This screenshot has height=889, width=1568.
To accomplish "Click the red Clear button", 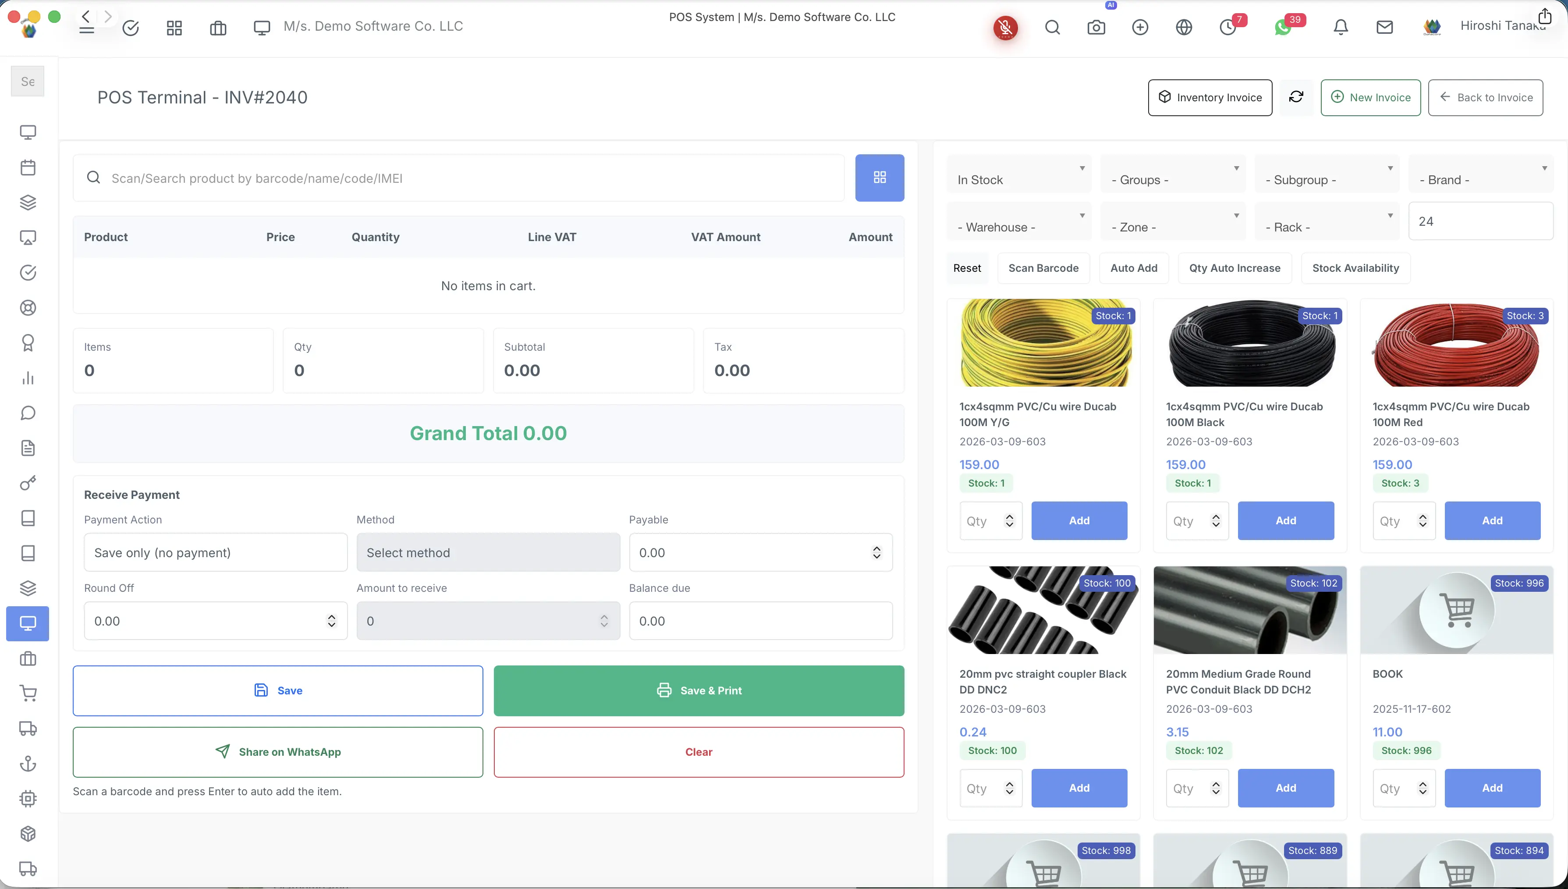I will (699, 752).
